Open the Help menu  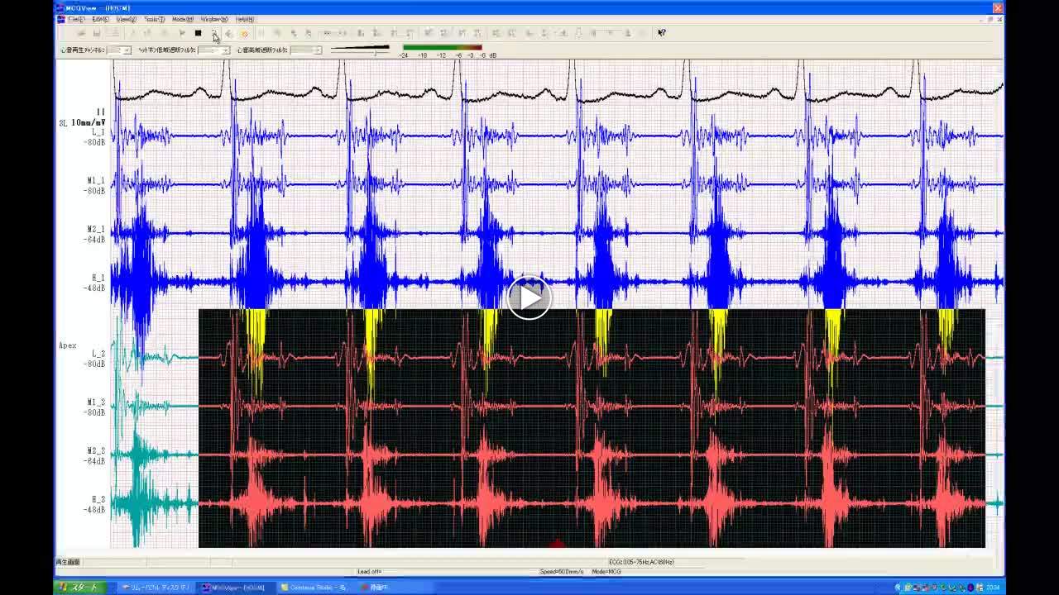click(x=245, y=19)
